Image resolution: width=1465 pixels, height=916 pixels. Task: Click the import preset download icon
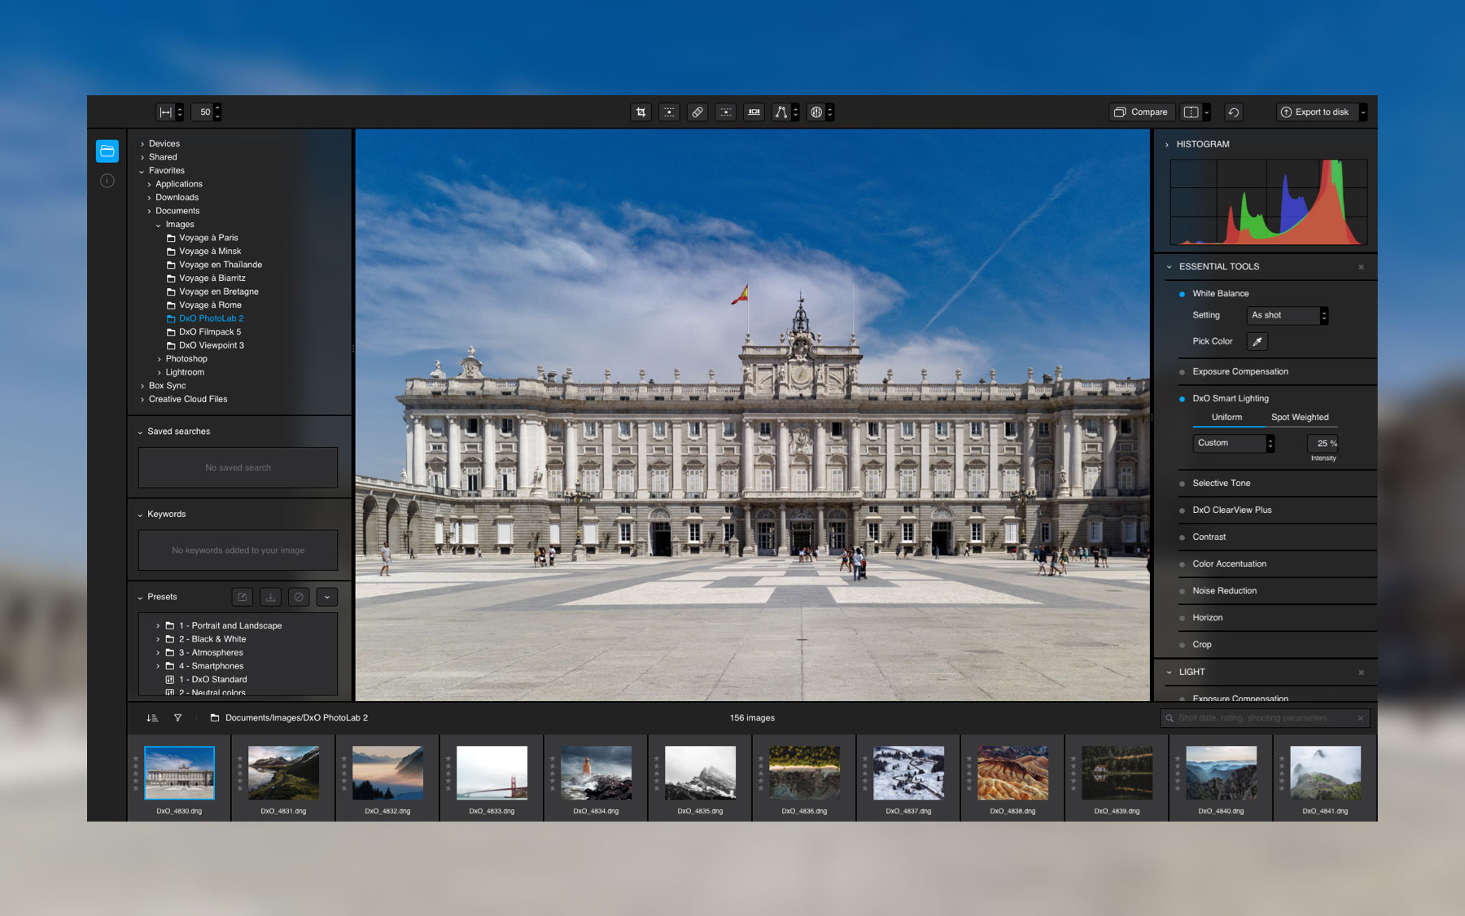270,598
